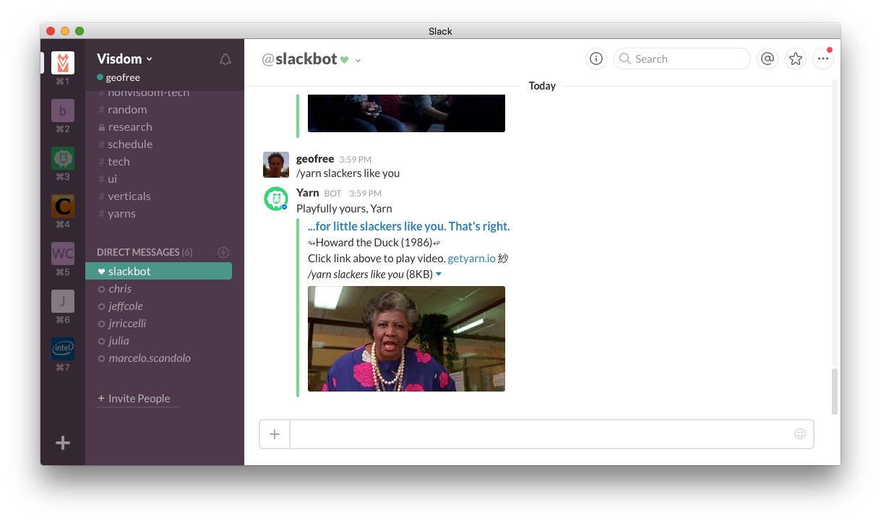Attach a file with the plus button
Screen dimensions: 881x523
click(275, 434)
